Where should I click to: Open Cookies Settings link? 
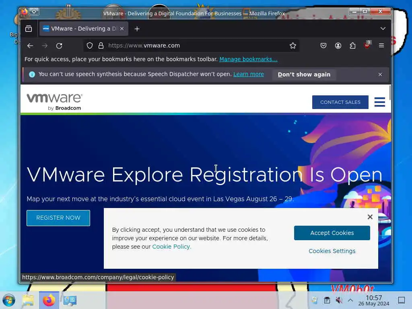click(x=332, y=251)
